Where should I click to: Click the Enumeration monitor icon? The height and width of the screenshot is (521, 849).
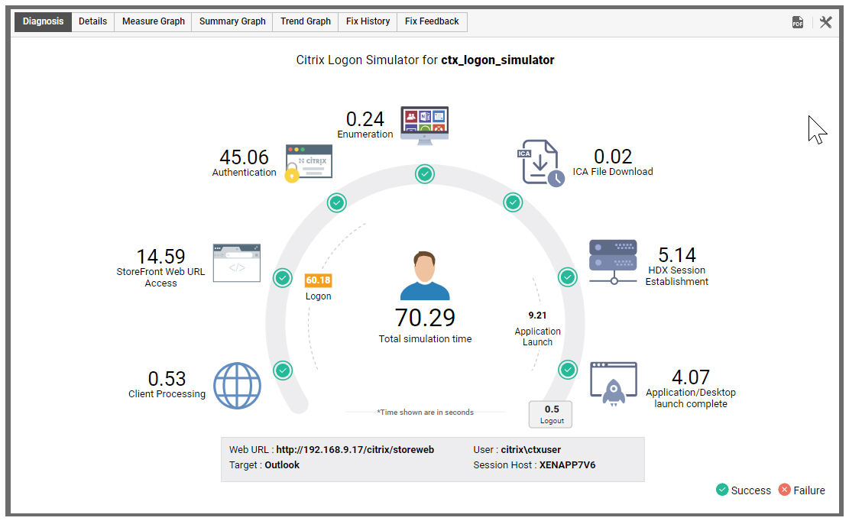(x=425, y=125)
